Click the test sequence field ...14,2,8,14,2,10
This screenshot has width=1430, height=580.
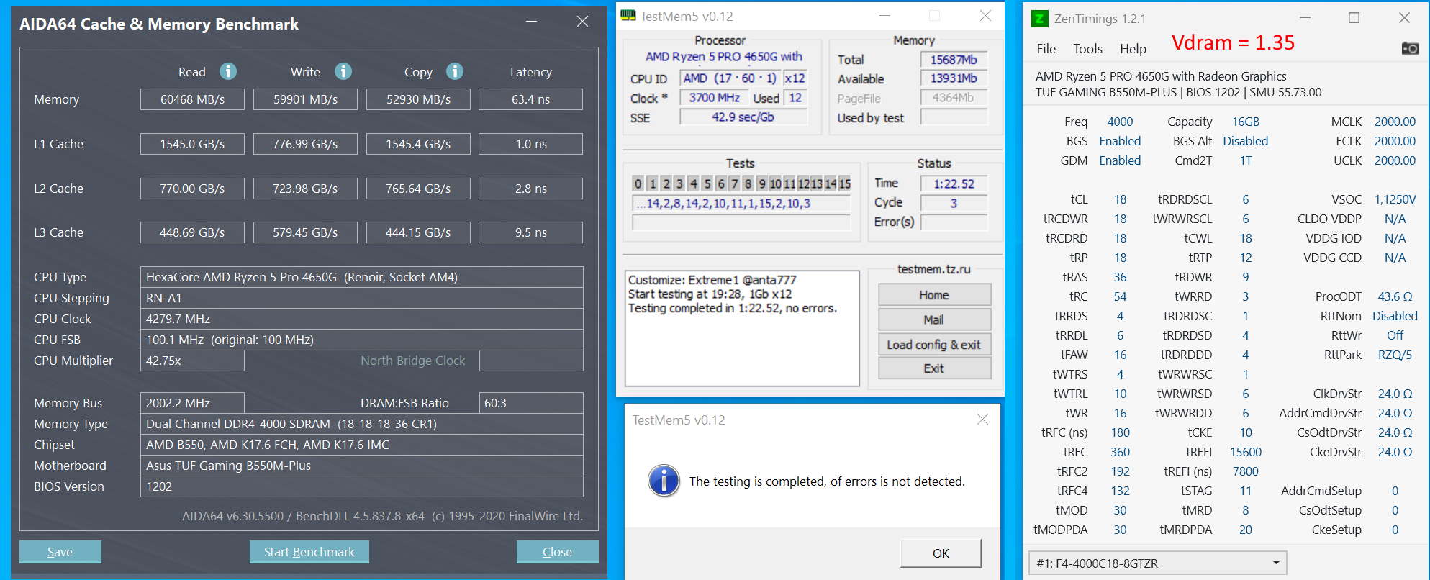tap(741, 204)
